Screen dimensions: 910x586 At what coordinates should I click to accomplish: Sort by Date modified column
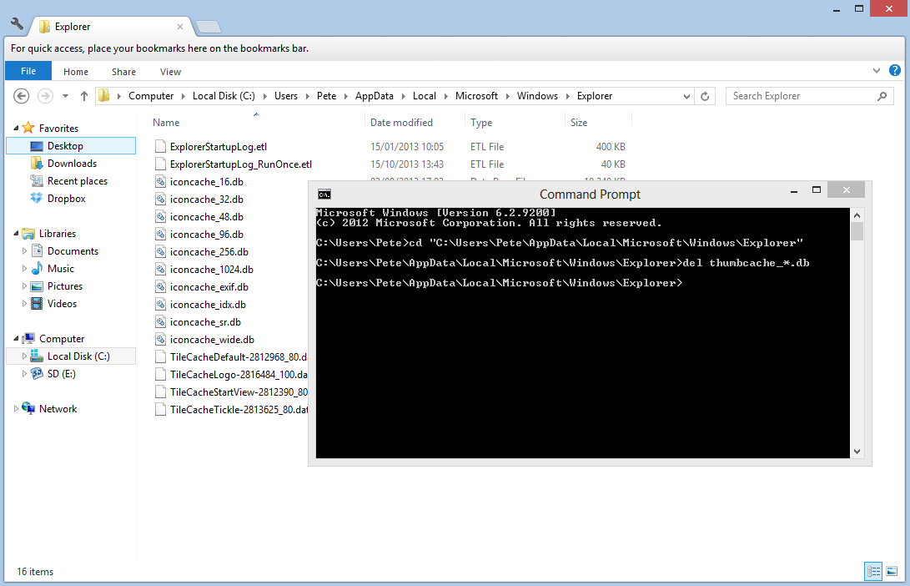point(401,123)
